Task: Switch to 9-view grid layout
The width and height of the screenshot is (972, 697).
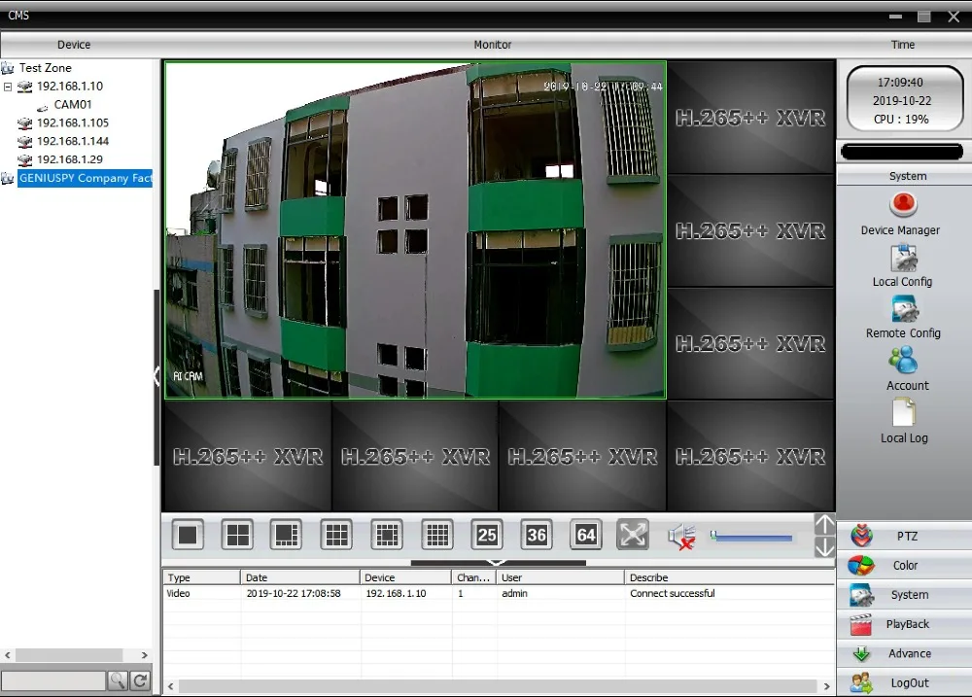Action: tap(336, 535)
